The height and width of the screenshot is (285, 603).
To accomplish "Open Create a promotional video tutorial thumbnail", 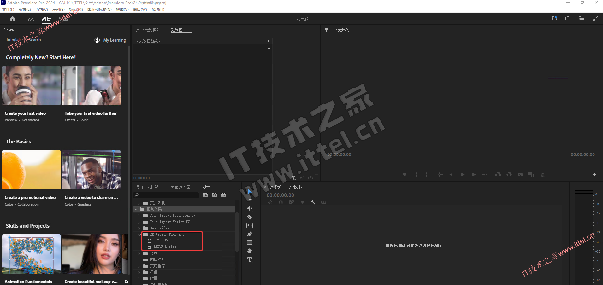I will pyautogui.click(x=31, y=170).
